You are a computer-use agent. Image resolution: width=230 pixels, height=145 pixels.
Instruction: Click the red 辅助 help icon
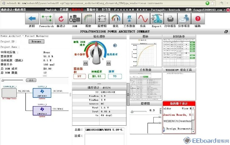(197, 18)
